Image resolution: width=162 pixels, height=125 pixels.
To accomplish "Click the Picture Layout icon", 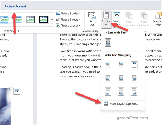I will (x=58, y=26).
